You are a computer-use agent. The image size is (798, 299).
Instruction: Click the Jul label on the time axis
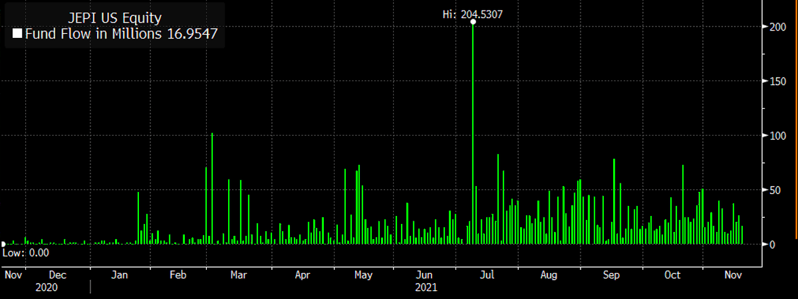coord(487,274)
